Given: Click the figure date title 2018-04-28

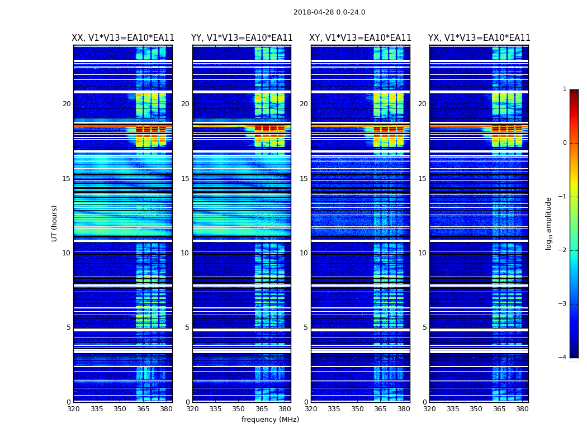Looking at the screenshot, I should (x=329, y=12).
